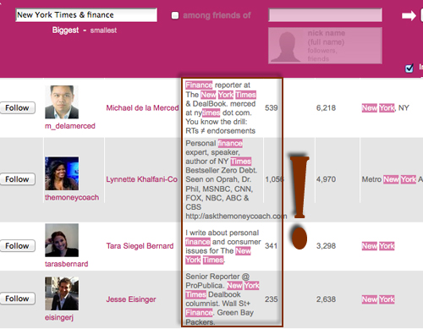Open the eisingerj username link
This screenshot has width=423, height=329.
point(59,317)
